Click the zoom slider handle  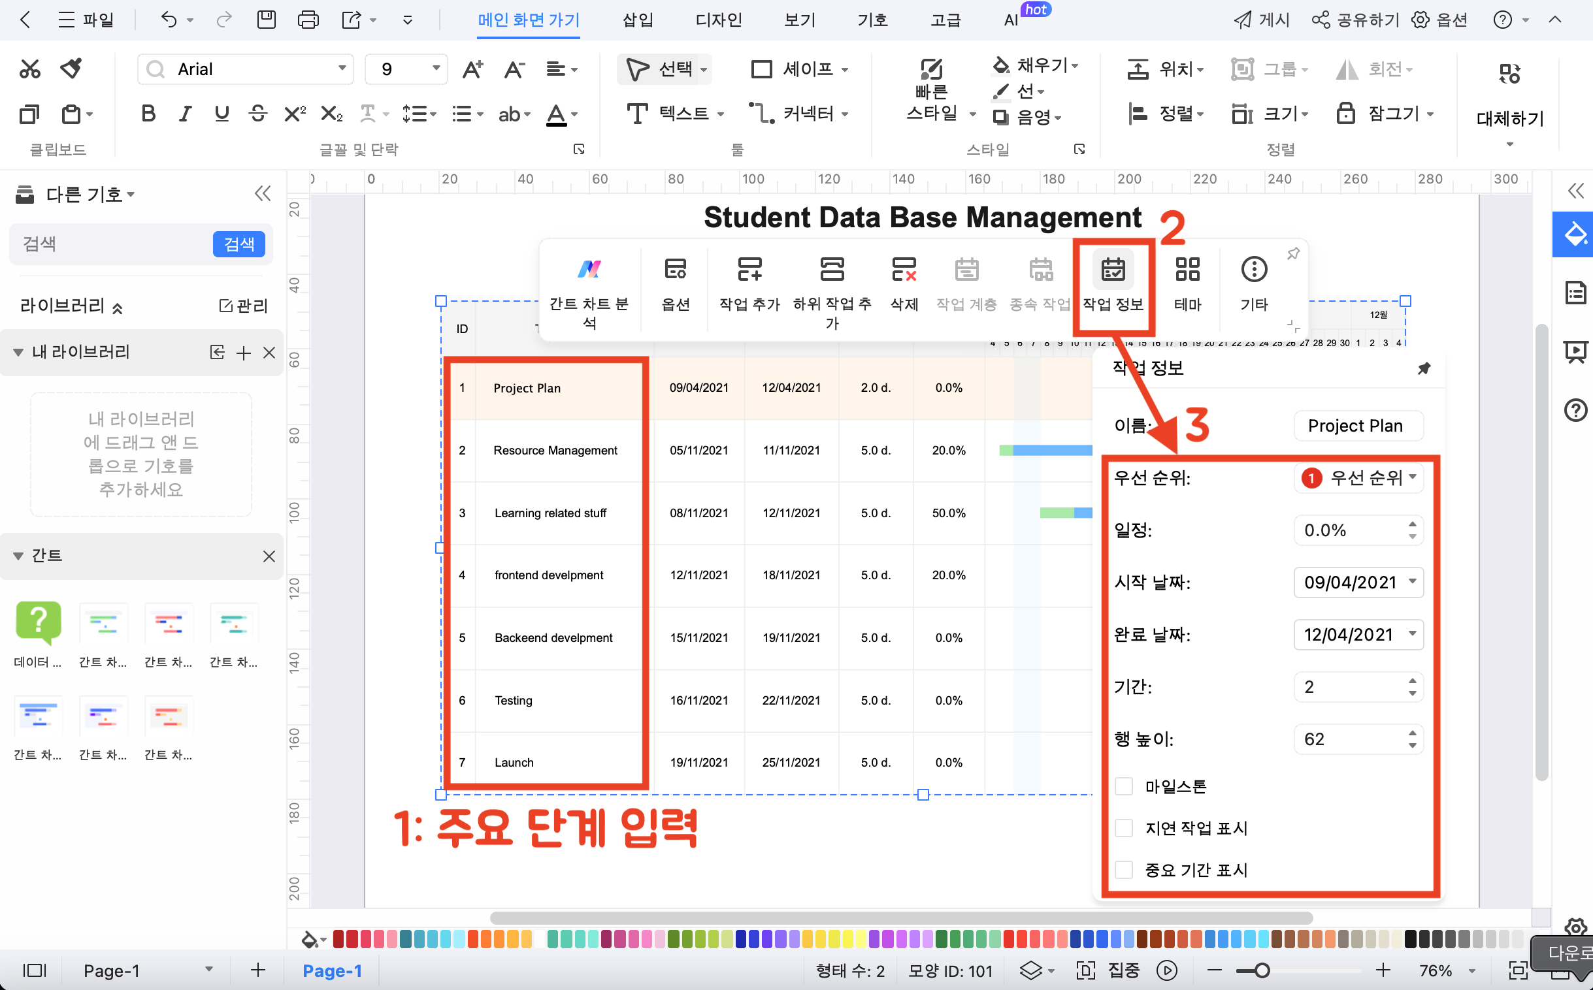[x=1262, y=970]
